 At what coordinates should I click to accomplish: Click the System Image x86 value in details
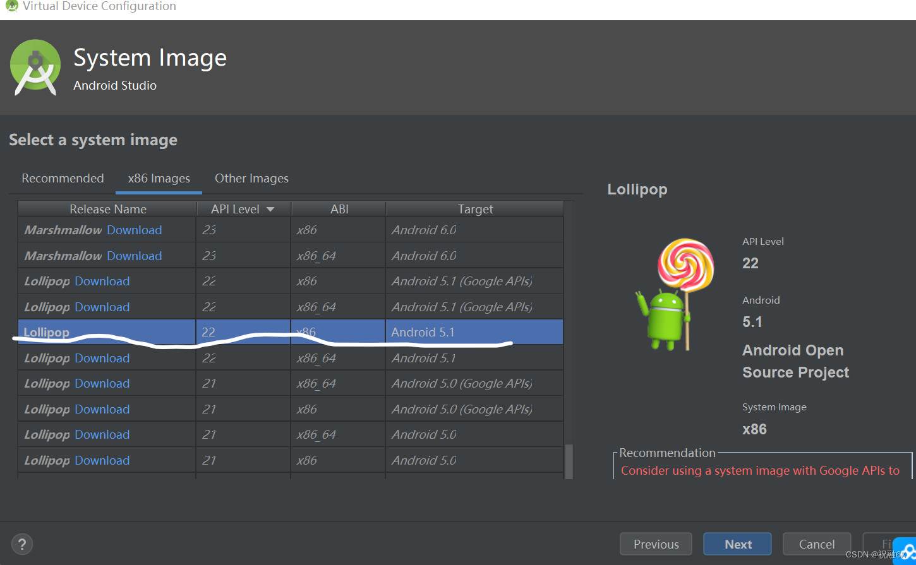tap(754, 429)
